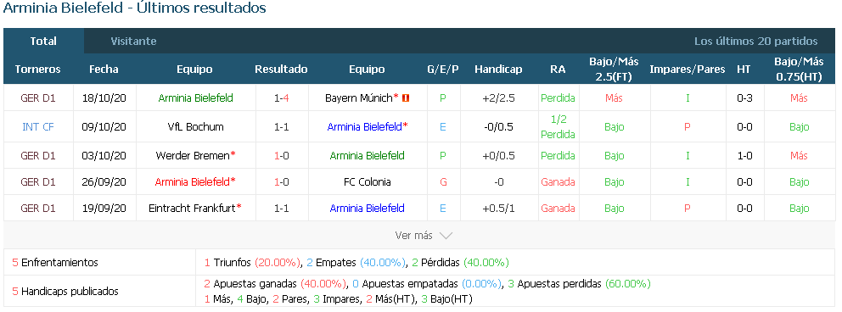Expand the Ver más chevron
Screen dimensions: 842x312
coord(446,236)
